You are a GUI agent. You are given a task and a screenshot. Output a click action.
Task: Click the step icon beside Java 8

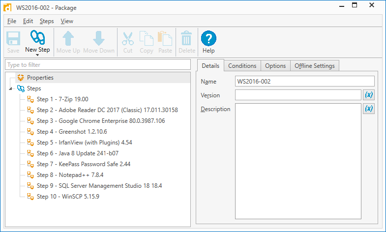[x=30, y=153]
